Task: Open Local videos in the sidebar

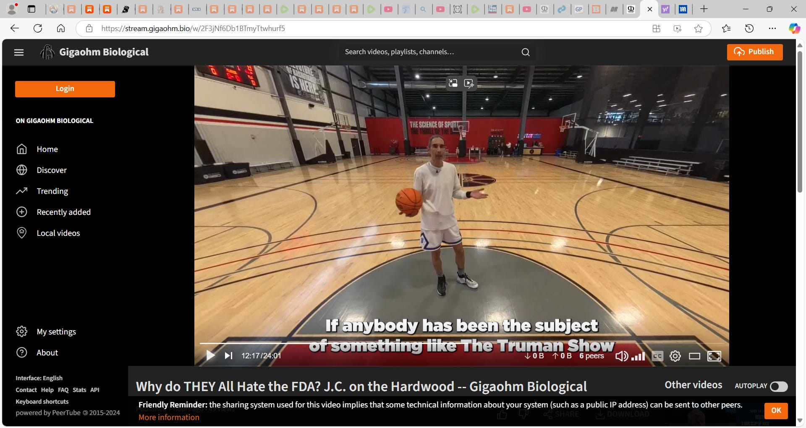Action: click(x=58, y=233)
